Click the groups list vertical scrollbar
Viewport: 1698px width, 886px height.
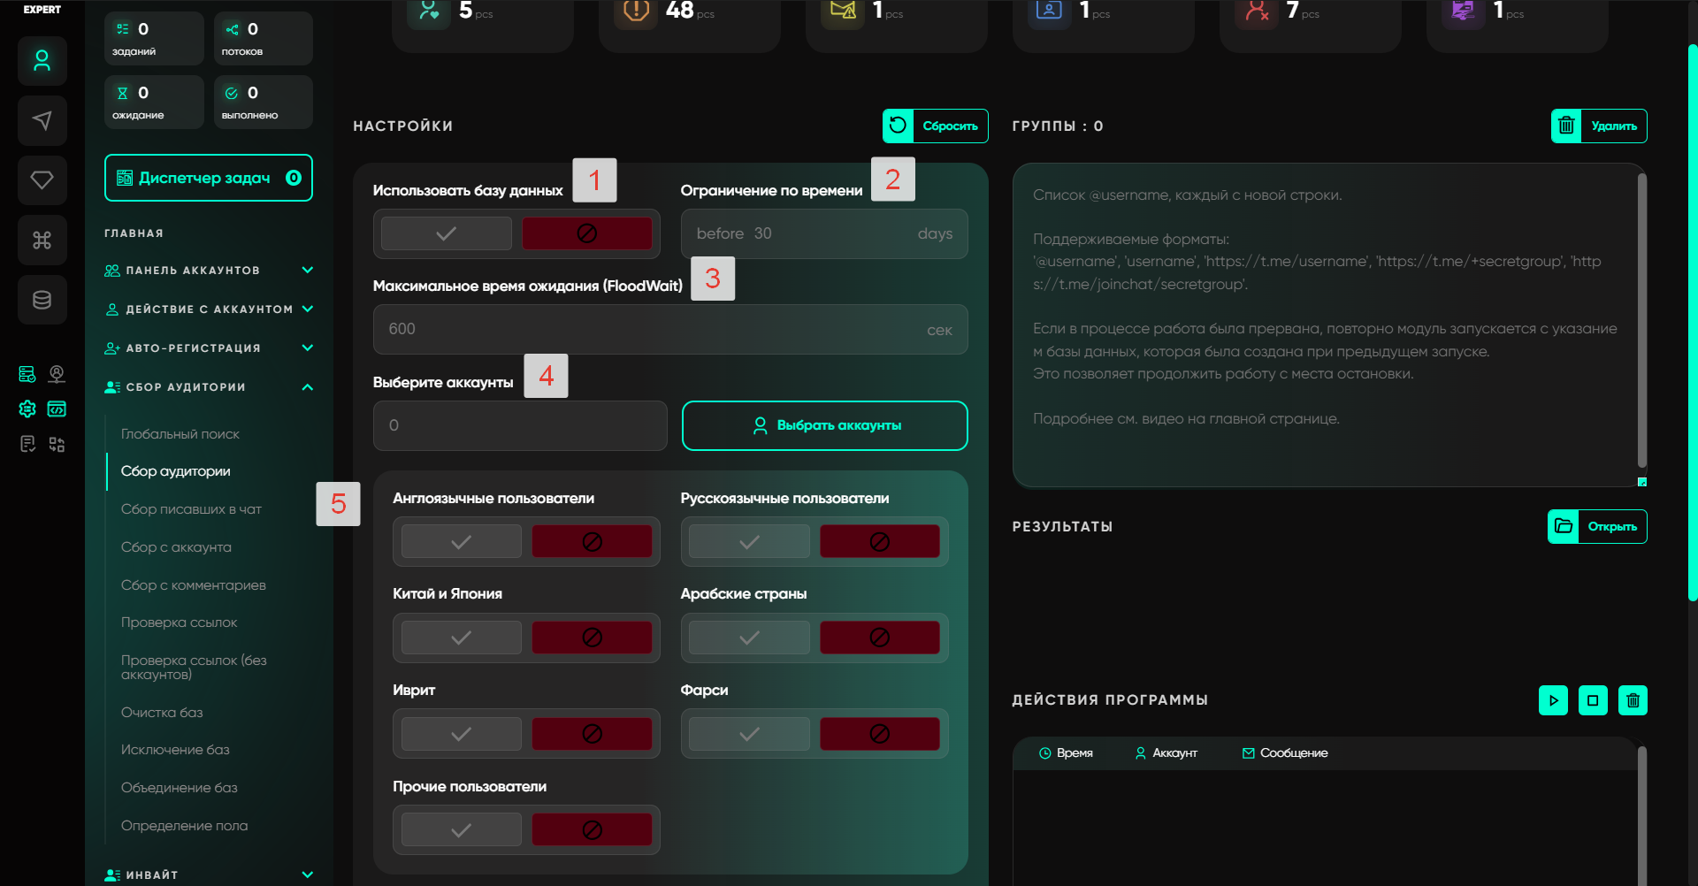coord(1641,318)
